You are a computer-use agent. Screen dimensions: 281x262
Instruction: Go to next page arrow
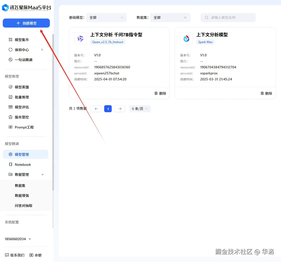click(120, 109)
